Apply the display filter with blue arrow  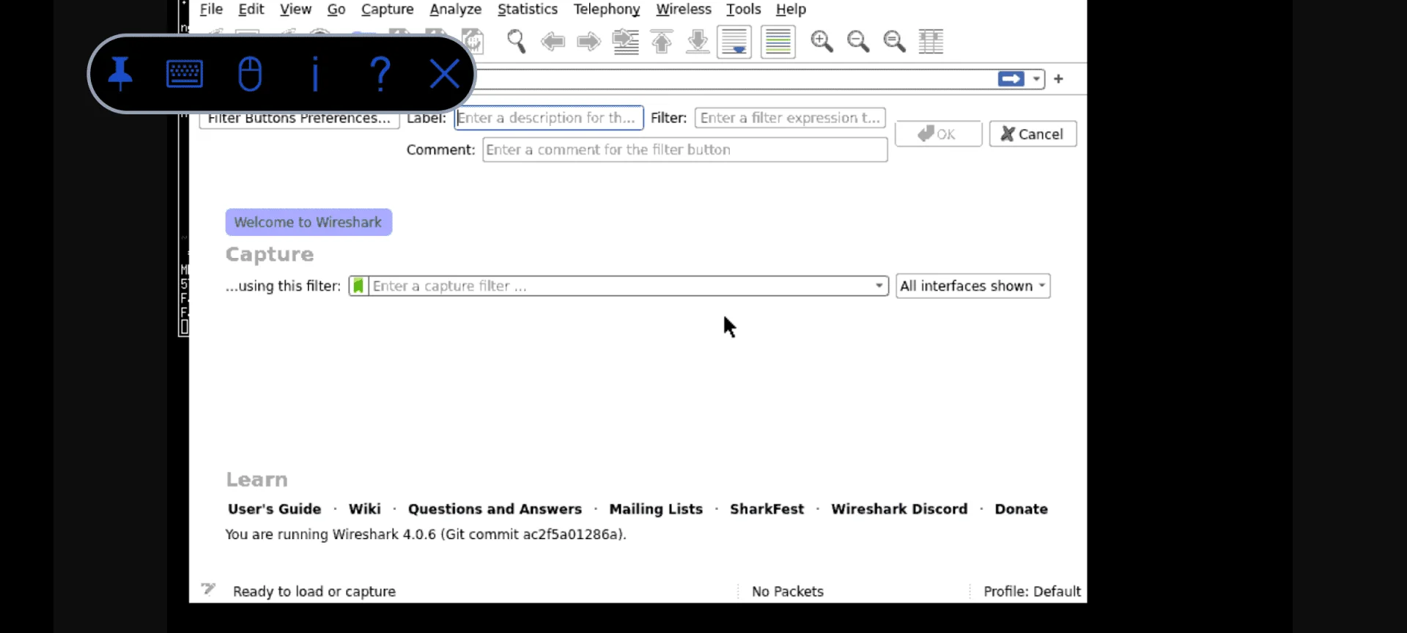click(1011, 79)
